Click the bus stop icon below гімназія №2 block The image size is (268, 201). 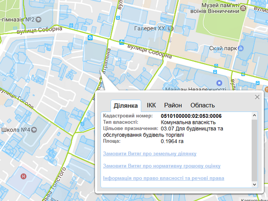click(x=72, y=26)
